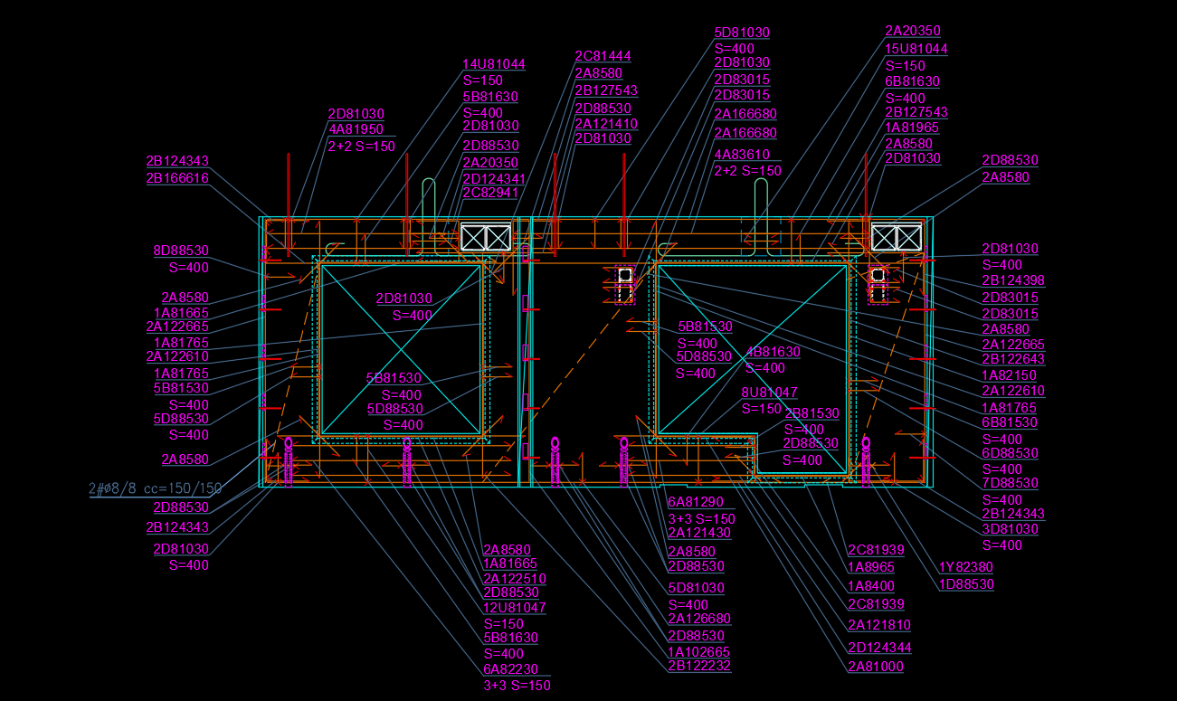Select the 2A81000 label

click(875, 668)
